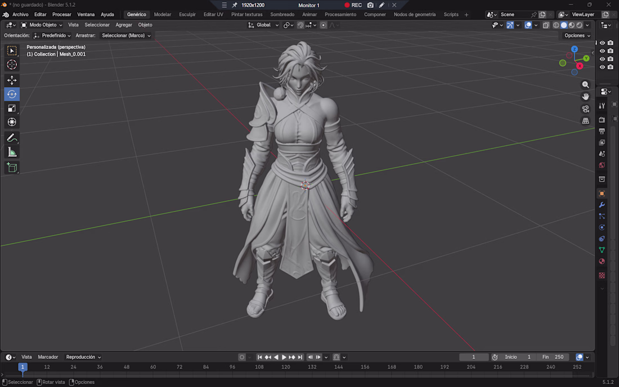Open the Seleccionar (Marco) drag dropdown
Screen dimensions: 619x387
(126, 35)
